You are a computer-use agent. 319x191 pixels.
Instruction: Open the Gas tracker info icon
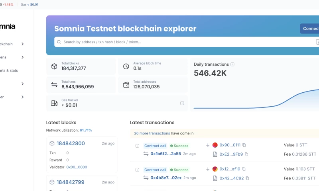(x=182, y=103)
